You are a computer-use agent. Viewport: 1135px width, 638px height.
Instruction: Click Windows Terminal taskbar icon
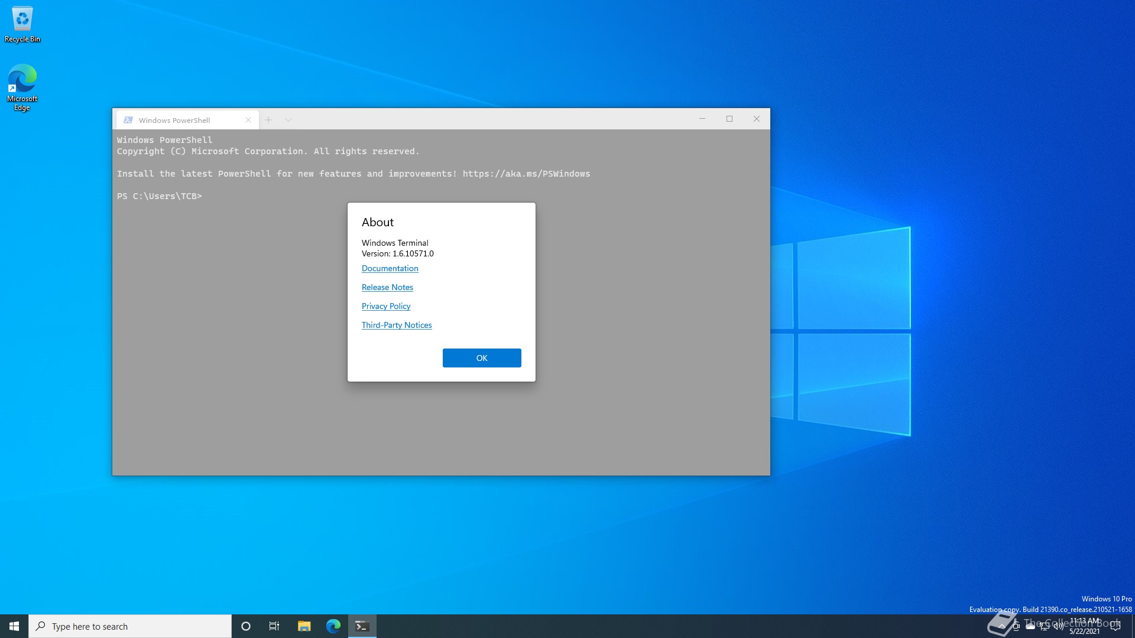coord(362,626)
